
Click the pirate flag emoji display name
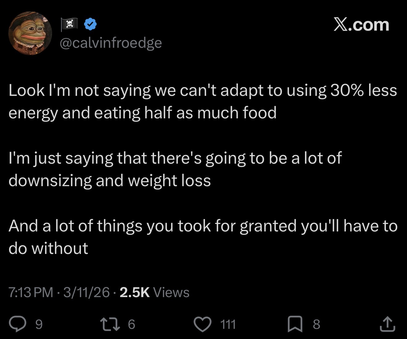tap(69, 25)
